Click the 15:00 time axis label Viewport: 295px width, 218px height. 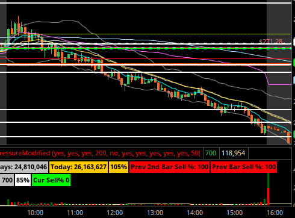click(235, 213)
